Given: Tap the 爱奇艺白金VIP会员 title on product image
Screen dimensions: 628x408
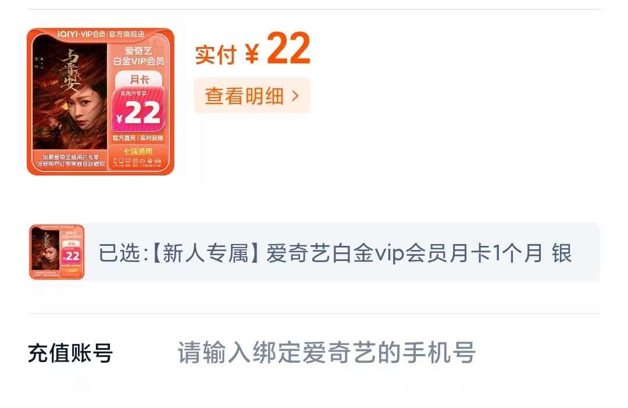Looking at the screenshot, I should click(x=138, y=56).
